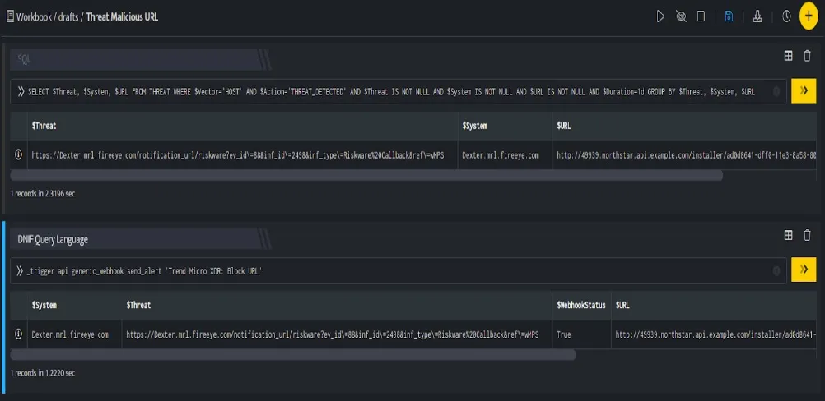Screen dimensions: 825x401
Task: Click the workbook notebook icon in breadcrumb
Action: pyautogui.click(x=10, y=16)
